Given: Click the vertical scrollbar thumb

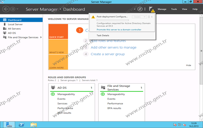Looking at the screenshot, I should pyautogui.click(x=201, y=51).
